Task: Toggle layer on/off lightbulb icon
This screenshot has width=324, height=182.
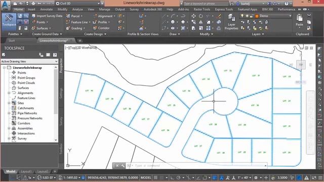Action: 242,16
